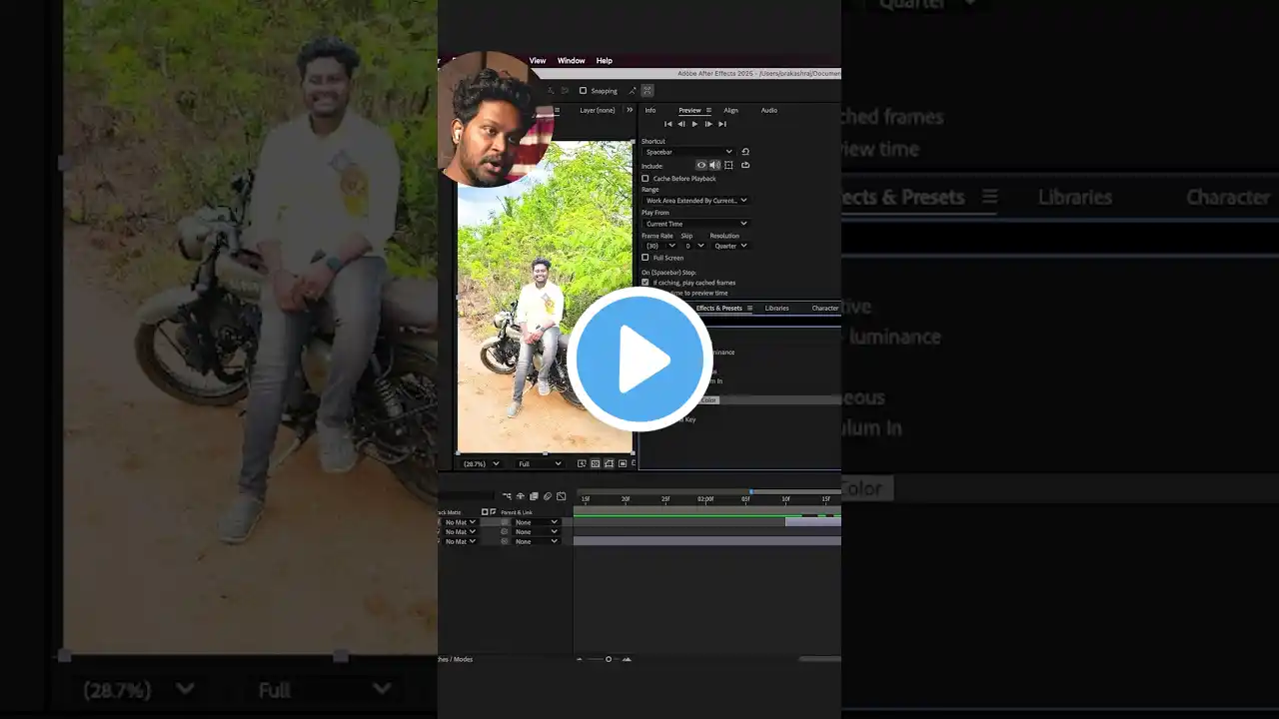Click the Region of Interest icon under viewer
The height and width of the screenshot is (719, 1279).
click(x=623, y=463)
